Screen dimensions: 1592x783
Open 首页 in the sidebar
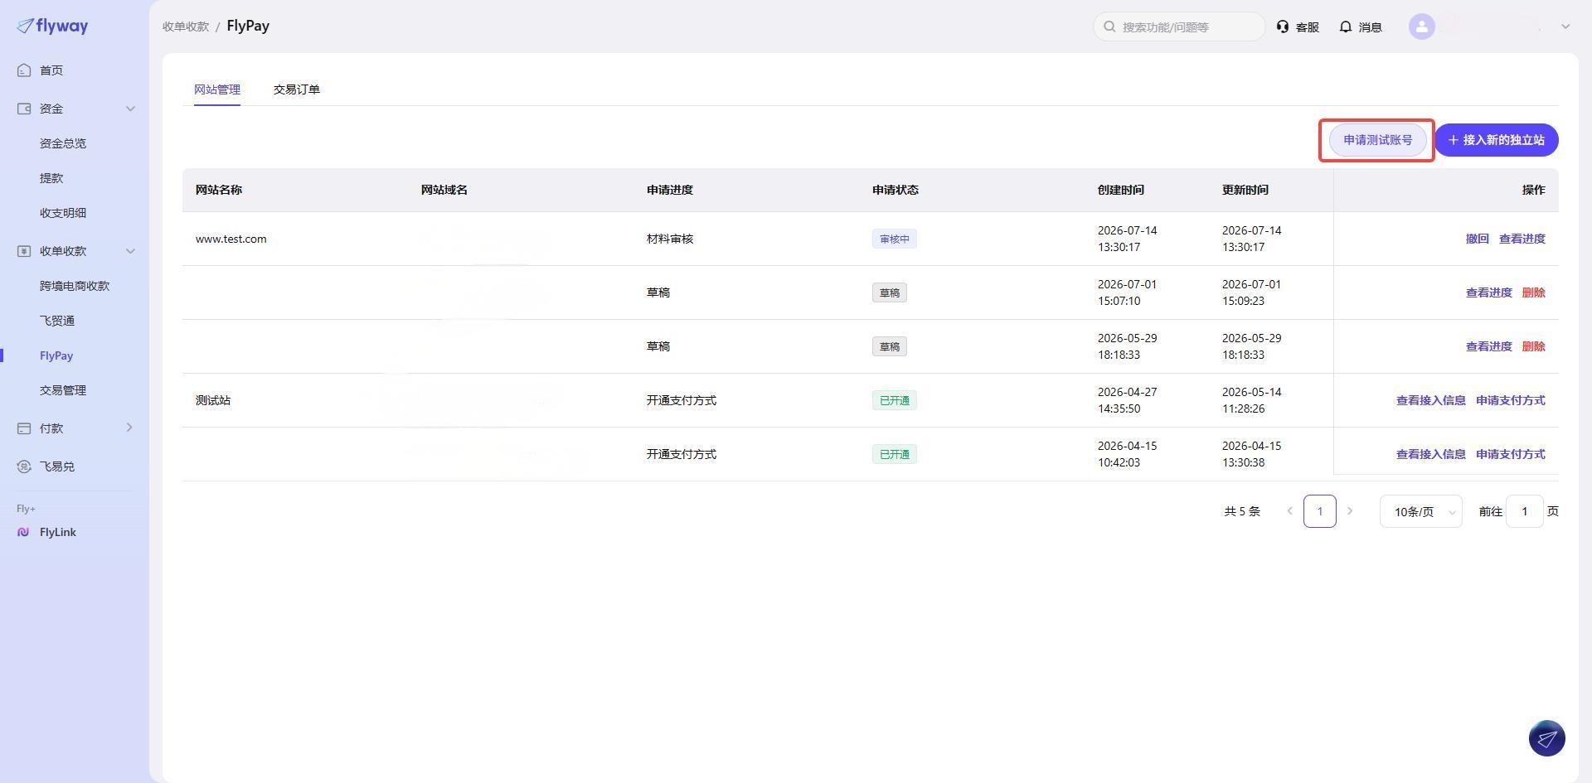[x=51, y=70]
